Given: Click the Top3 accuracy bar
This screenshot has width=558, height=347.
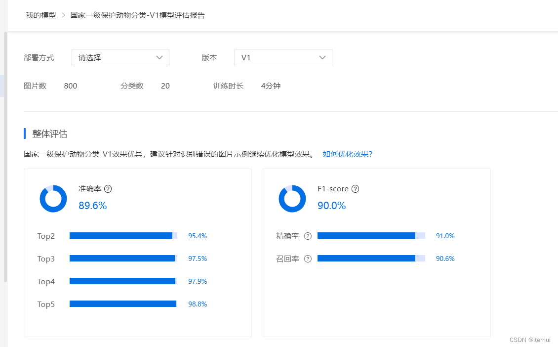Looking at the screenshot, I should point(123,259).
